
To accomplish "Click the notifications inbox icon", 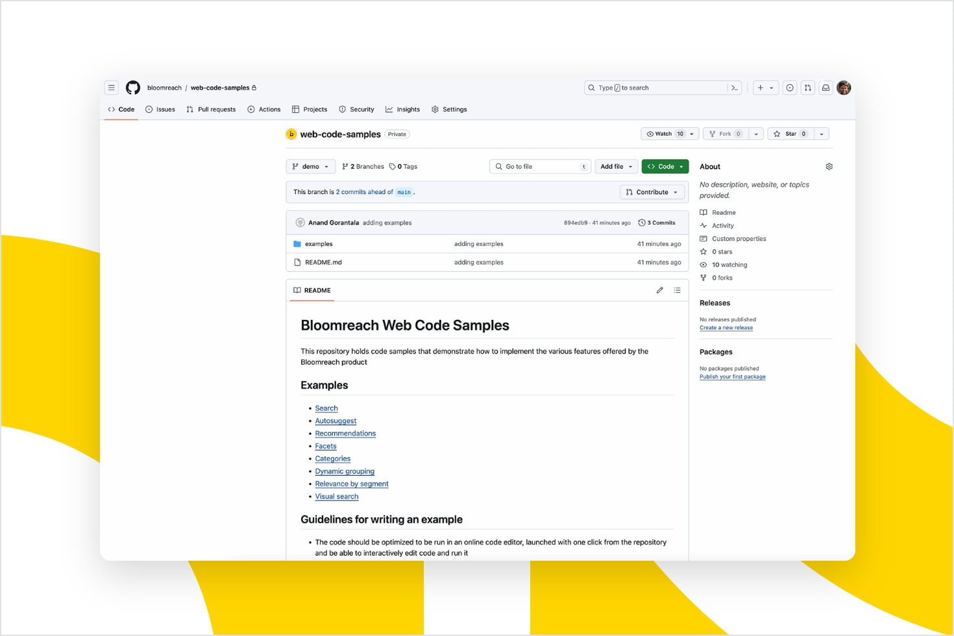I will (x=826, y=88).
